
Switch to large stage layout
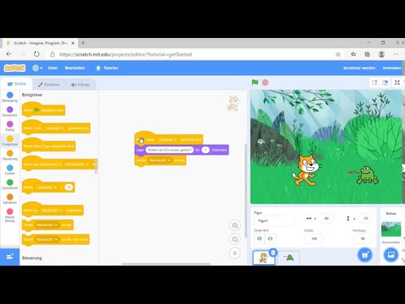[385, 83]
